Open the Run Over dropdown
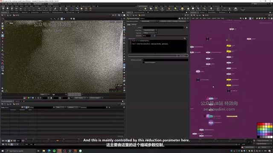This screenshot has width=273, height=153. (x=150, y=33)
